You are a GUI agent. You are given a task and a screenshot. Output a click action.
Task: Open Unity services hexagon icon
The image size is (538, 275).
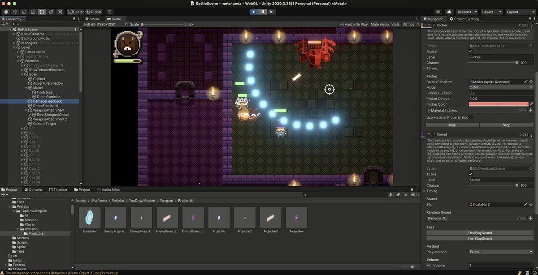(x=438, y=12)
